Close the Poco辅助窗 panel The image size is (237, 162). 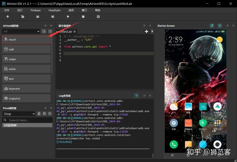51,108
